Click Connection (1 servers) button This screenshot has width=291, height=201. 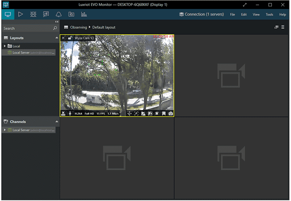click(201, 15)
